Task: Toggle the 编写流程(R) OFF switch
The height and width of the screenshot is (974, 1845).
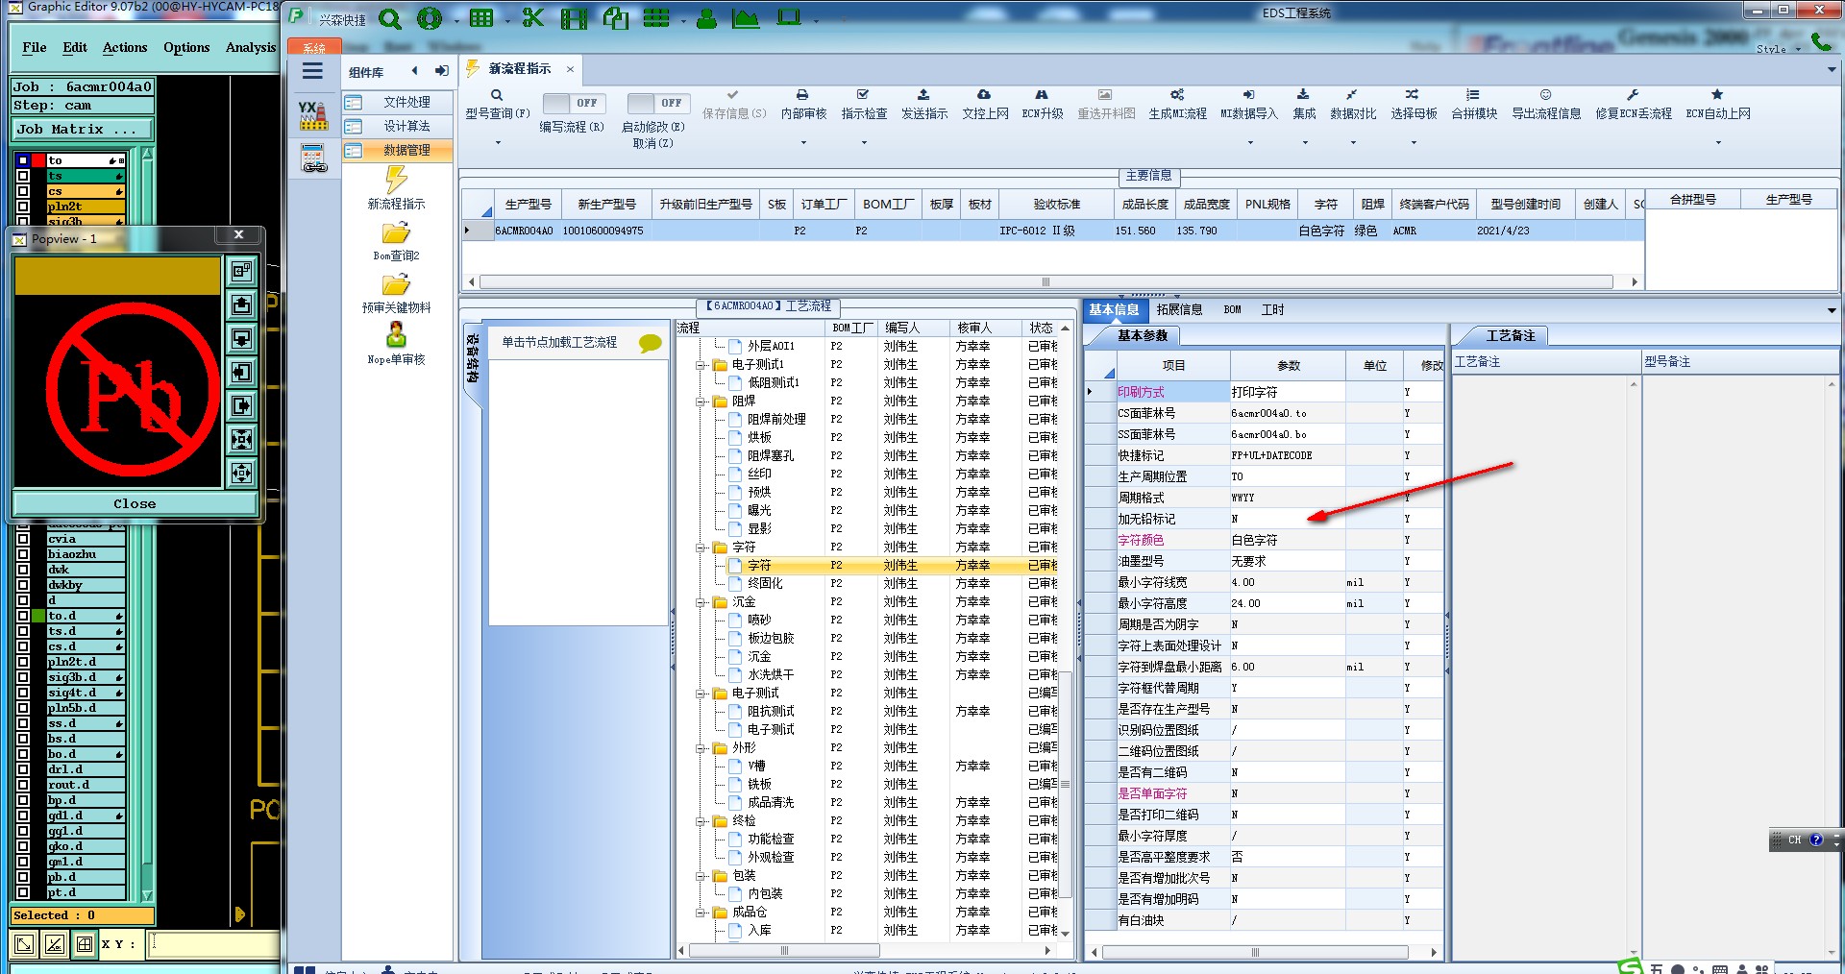Action: 575,103
